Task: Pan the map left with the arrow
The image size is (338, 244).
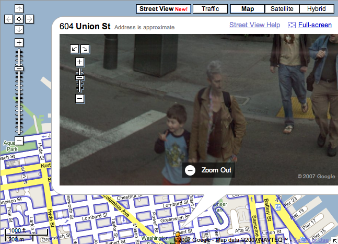Action: (8, 19)
